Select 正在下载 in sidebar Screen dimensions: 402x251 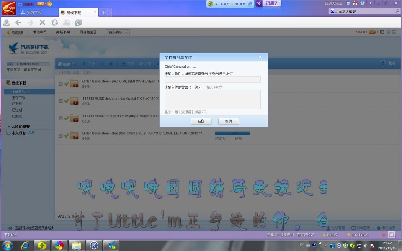coord(18,97)
